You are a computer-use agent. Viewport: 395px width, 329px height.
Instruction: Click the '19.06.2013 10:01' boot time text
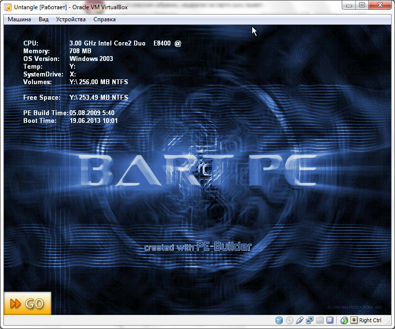93,120
